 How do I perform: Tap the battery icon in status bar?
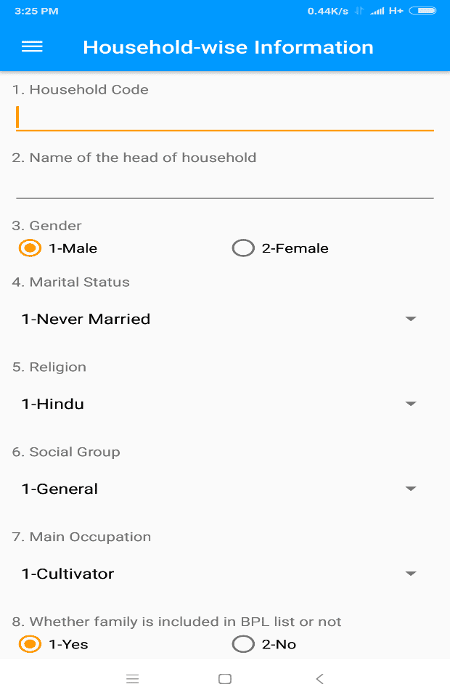coord(422,11)
